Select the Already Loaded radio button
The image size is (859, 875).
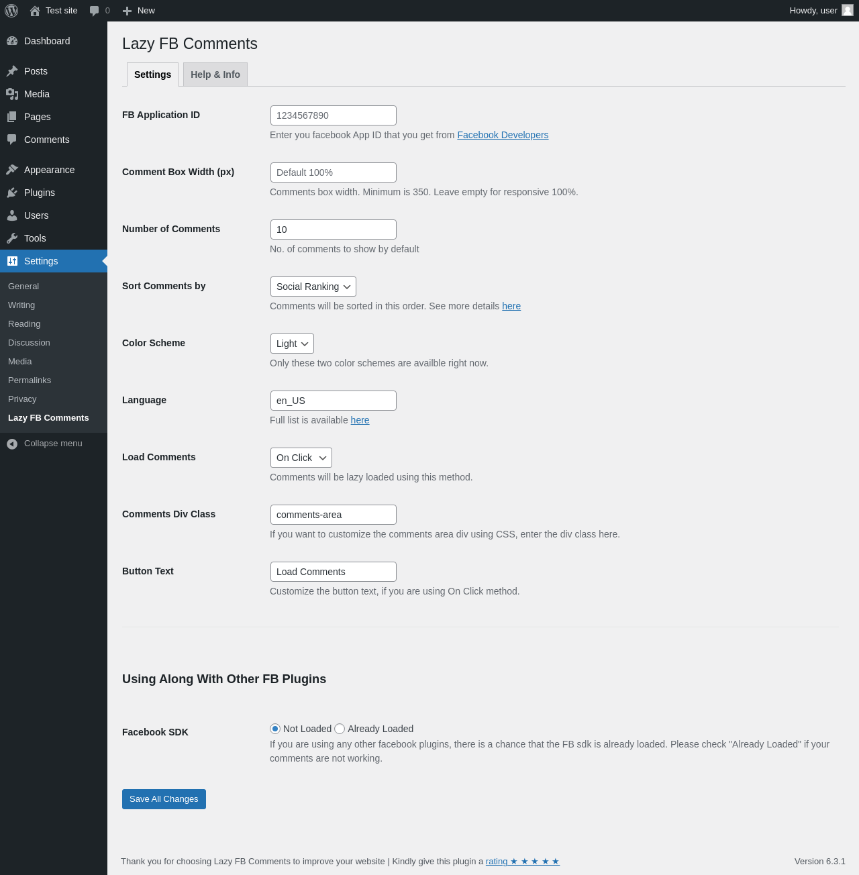[340, 729]
